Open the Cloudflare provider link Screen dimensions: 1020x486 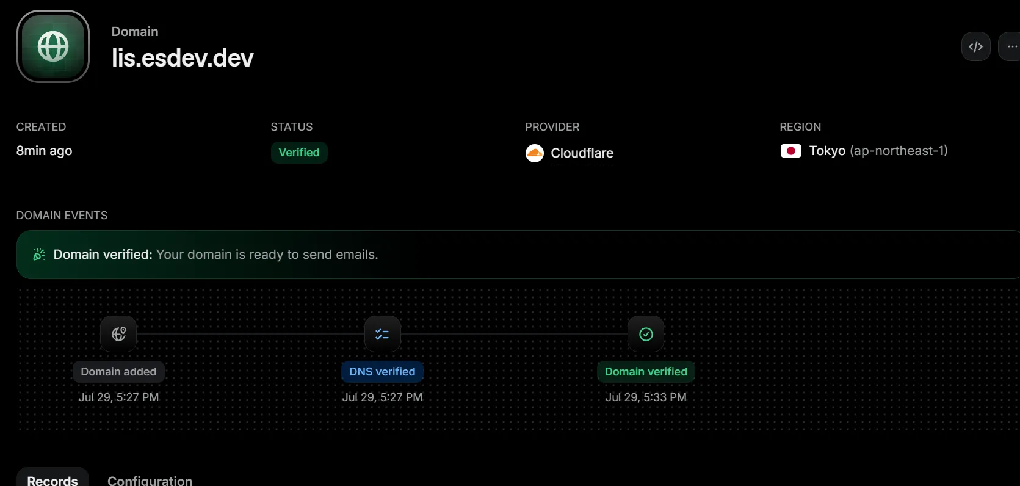pos(582,153)
